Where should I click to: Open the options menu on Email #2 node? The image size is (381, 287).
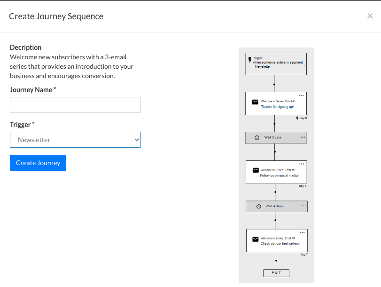(302, 164)
